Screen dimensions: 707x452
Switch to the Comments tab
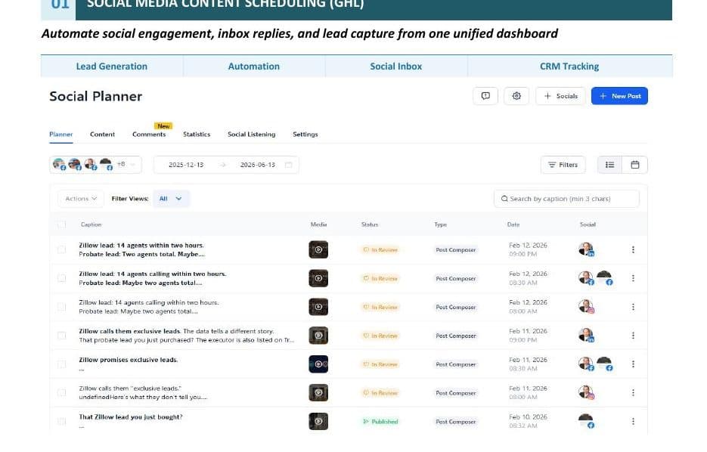(x=149, y=135)
